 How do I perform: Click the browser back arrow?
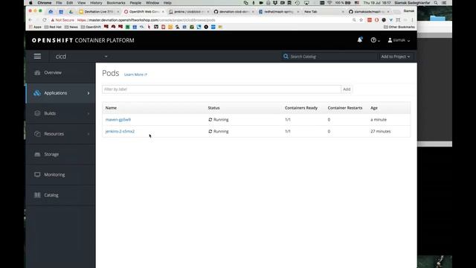pos(30,20)
